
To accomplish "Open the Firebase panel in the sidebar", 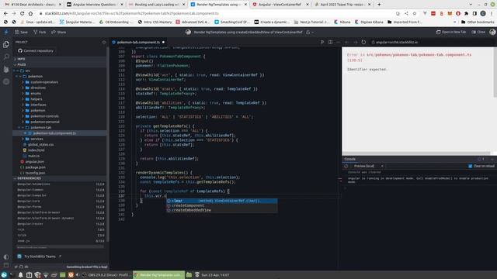I will coord(6,69).
